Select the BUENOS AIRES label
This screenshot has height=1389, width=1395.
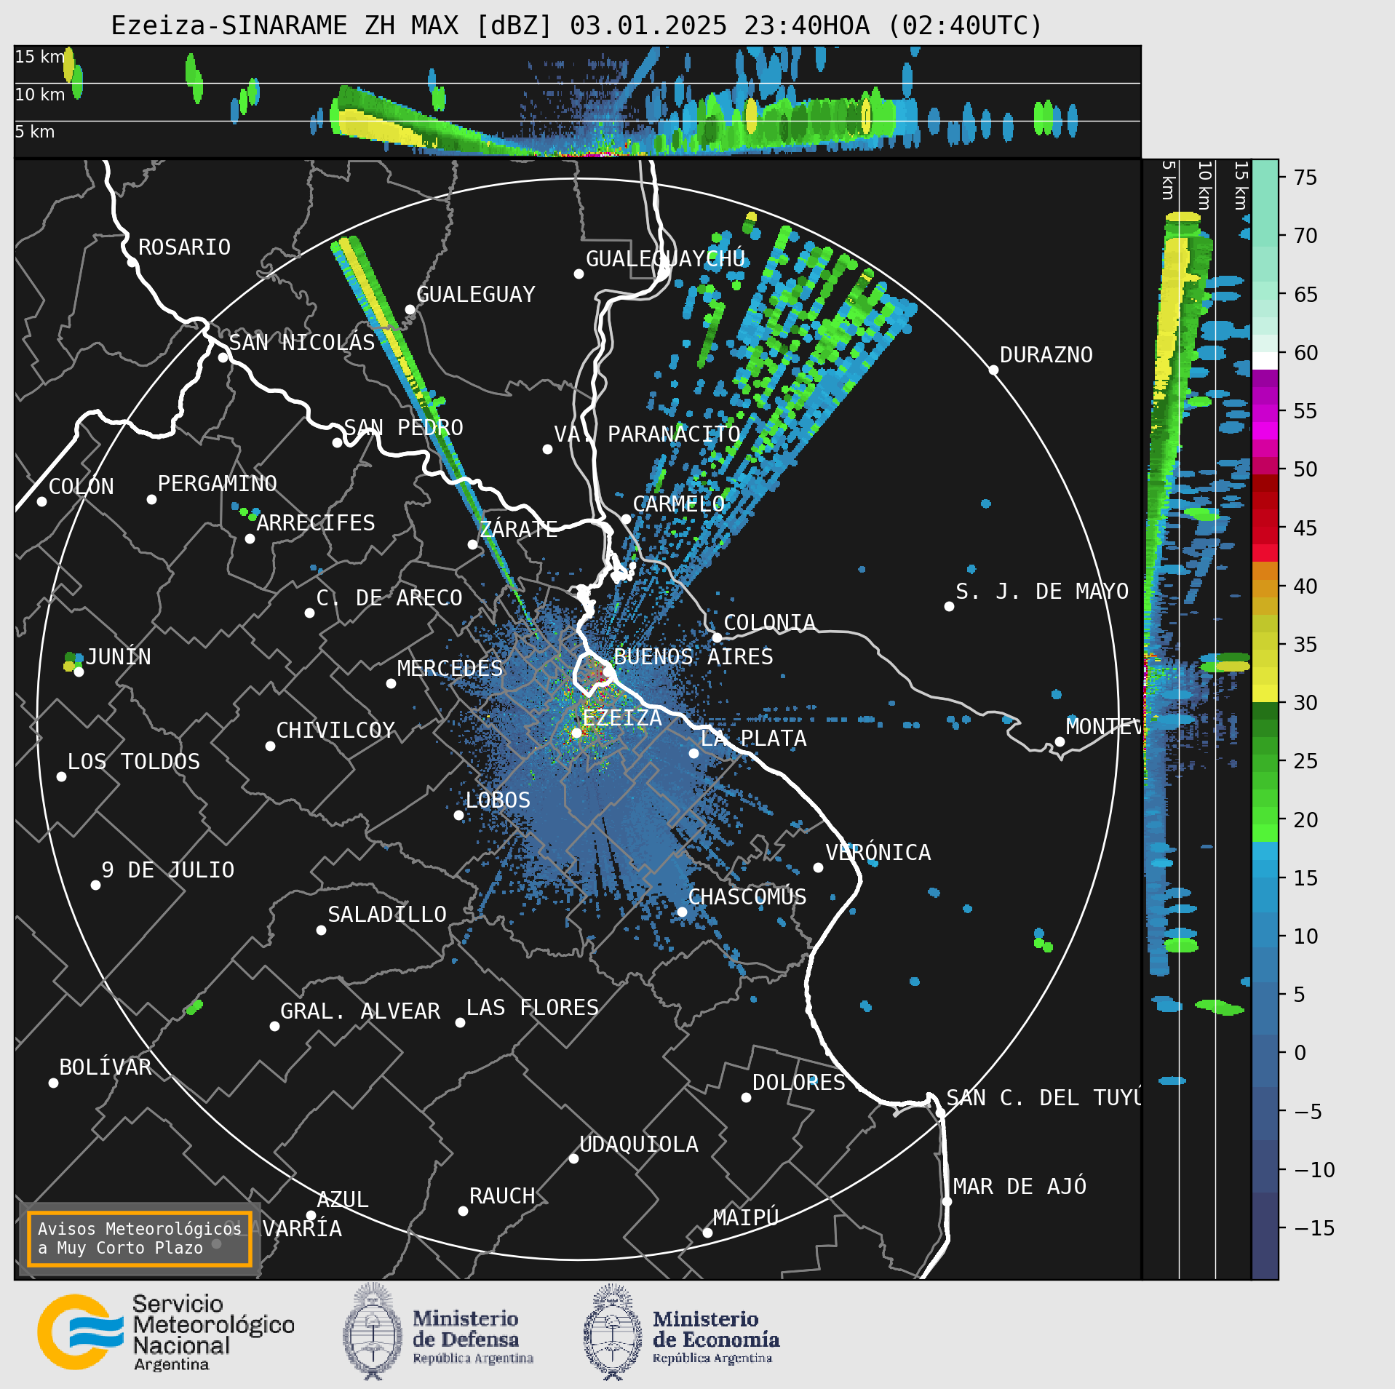(x=693, y=657)
